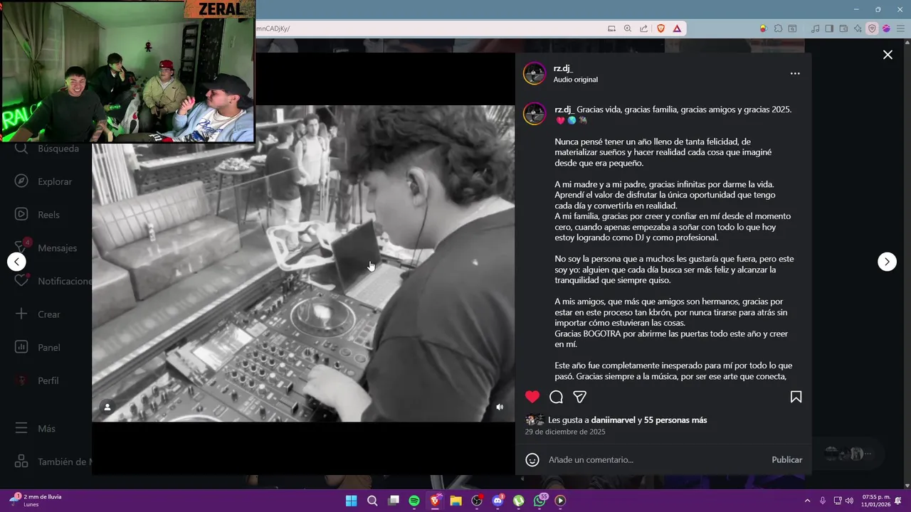Open the extensions puzzle icon

pyautogui.click(x=779, y=28)
